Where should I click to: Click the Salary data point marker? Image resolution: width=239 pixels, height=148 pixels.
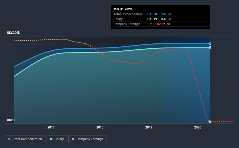(x=210, y=47)
